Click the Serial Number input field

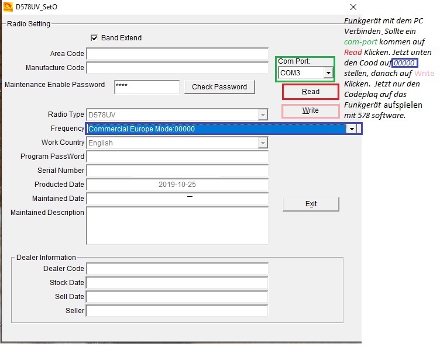pyautogui.click(x=177, y=171)
